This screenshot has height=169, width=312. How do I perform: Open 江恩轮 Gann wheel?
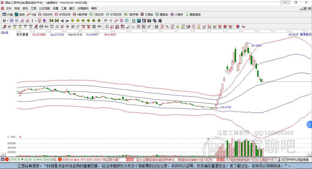147,15
